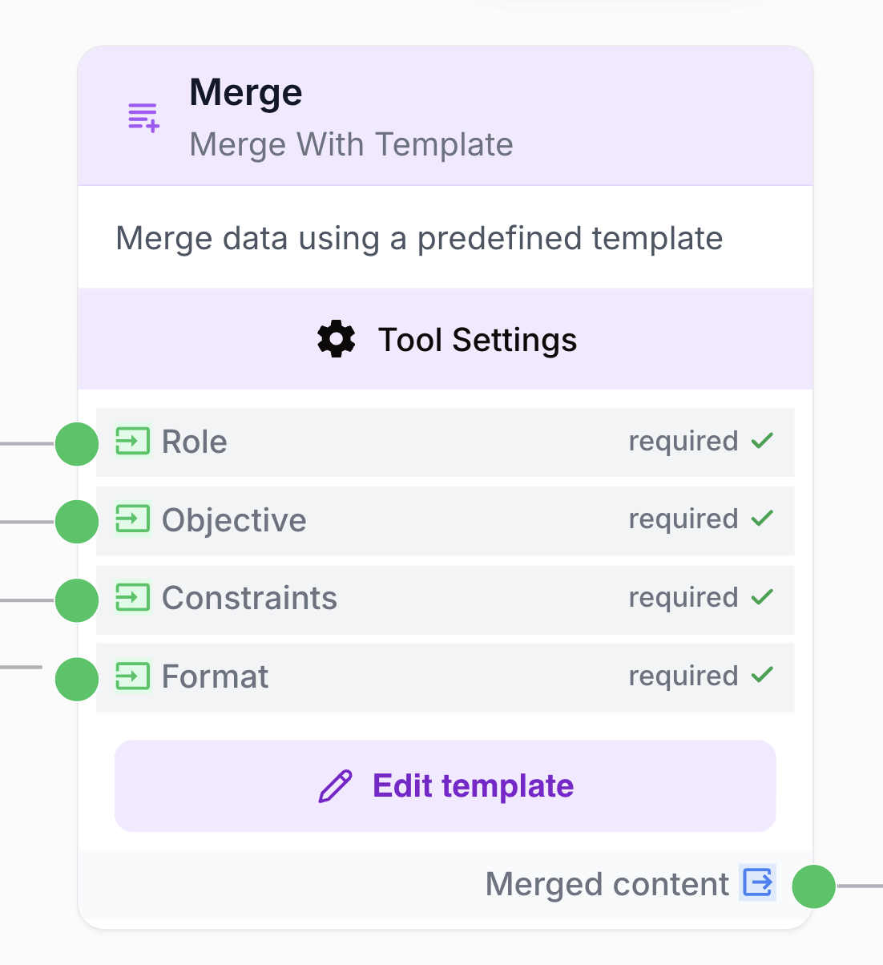The image size is (883, 965).
Task: Click the green output port beside Merged content
Action: coord(812,886)
